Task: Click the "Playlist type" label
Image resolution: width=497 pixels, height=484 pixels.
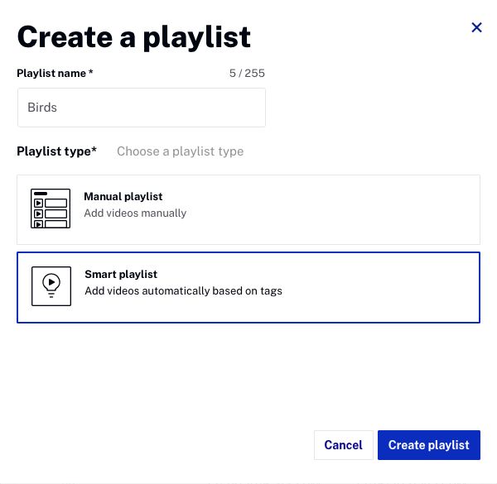Action: pos(56,151)
